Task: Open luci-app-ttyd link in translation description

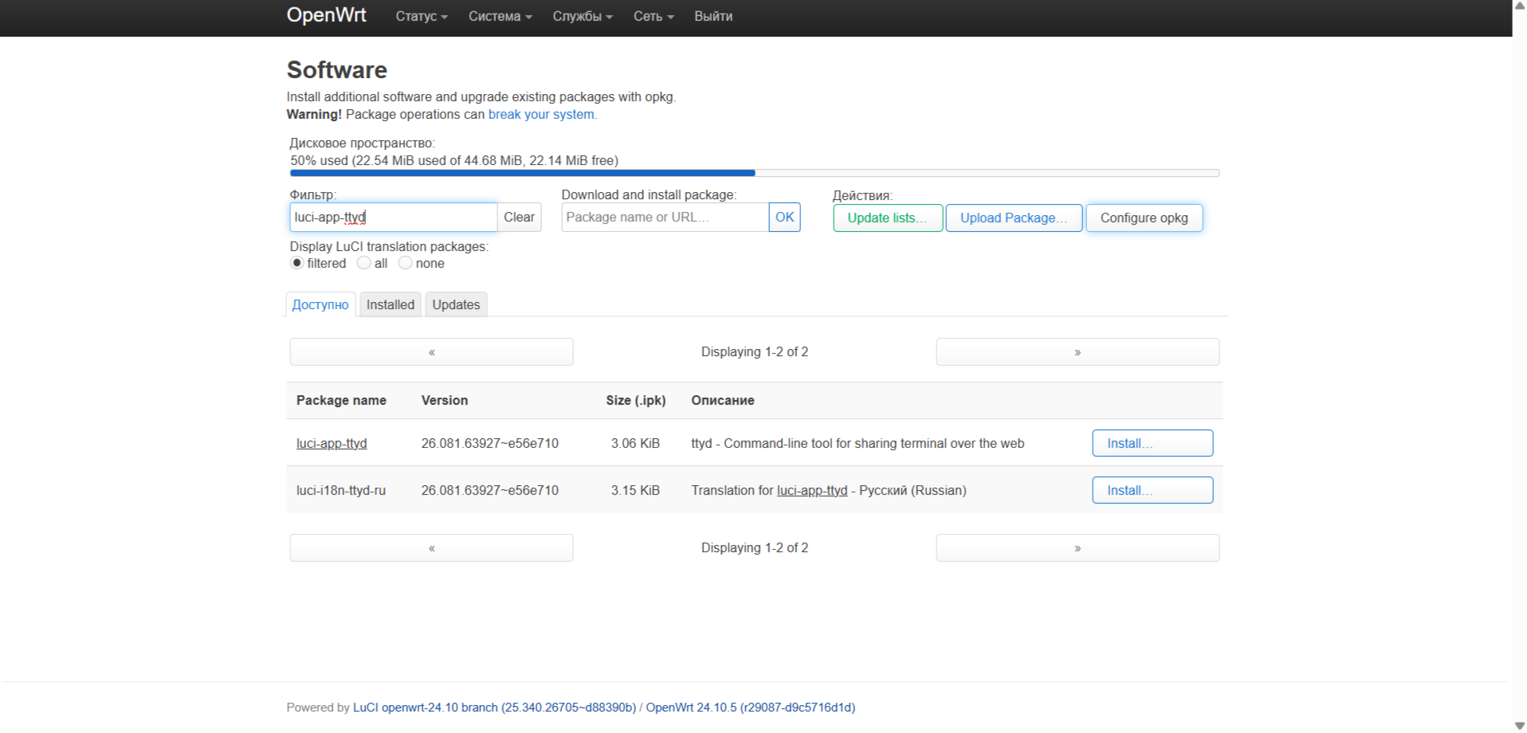Action: click(x=812, y=491)
